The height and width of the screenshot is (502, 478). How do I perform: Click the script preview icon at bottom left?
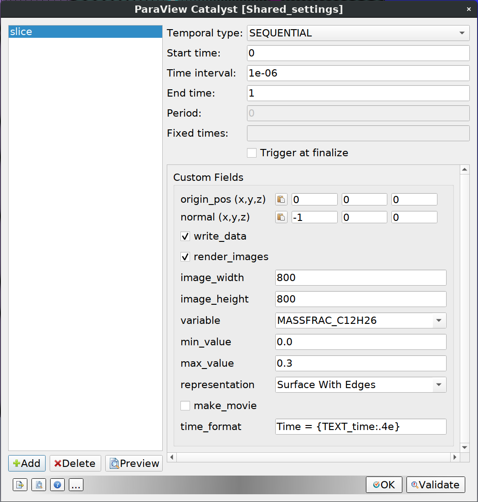tap(39, 485)
